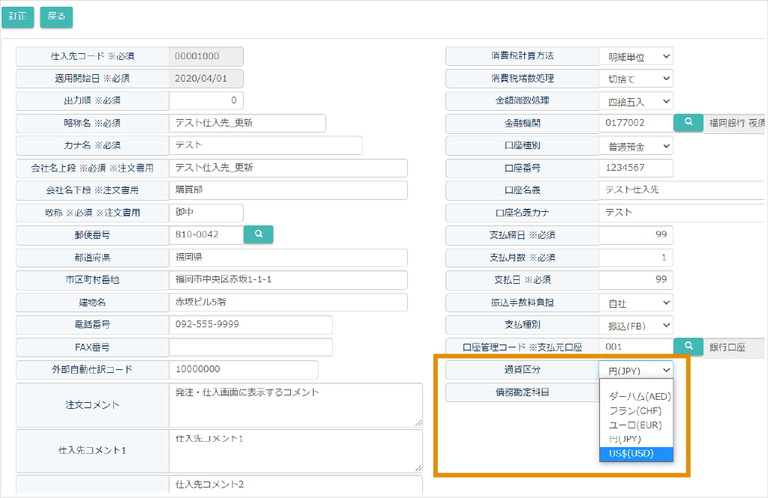Image resolution: width=768 pixels, height=498 pixels.
Task: Click the 郵便番号 field 810-0042
Action: tap(206, 235)
